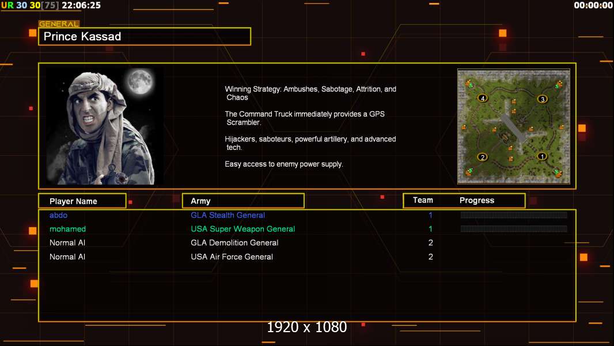The image size is (614, 346).
Task: Click mohamed's loading progress bar
Action: [514, 229]
